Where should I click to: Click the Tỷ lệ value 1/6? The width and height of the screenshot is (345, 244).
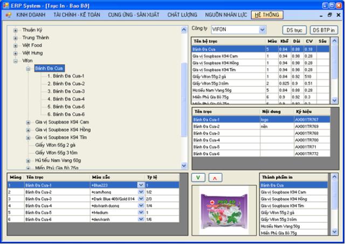coord(162,219)
